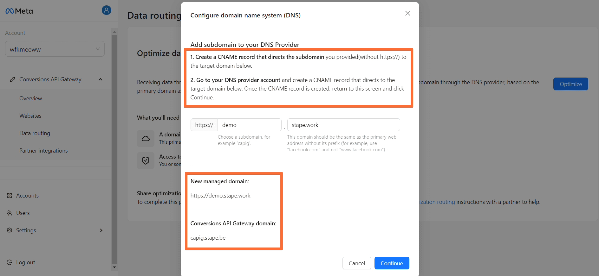Image resolution: width=599 pixels, height=276 pixels.
Task: Click the Cancel button
Action: pyautogui.click(x=357, y=263)
